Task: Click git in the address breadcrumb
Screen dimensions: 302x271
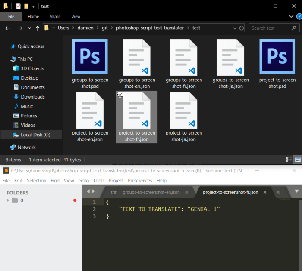Action: [104, 28]
